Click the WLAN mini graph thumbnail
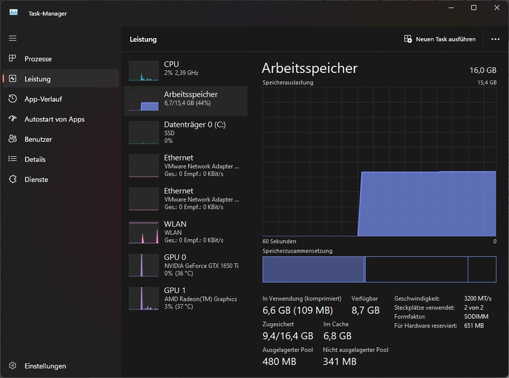509x378 pixels. [144, 232]
